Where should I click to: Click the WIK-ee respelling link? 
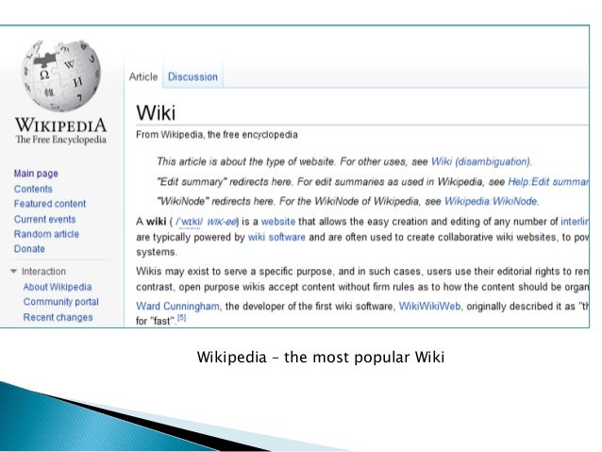pyautogui.click(x=222, y=222)
